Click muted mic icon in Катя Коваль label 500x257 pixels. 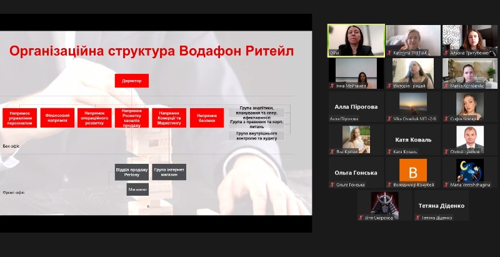(x=389, y=152)
